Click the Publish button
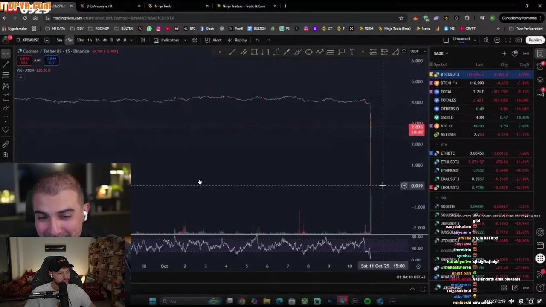The image size is (546, 307). coord(535,40)
